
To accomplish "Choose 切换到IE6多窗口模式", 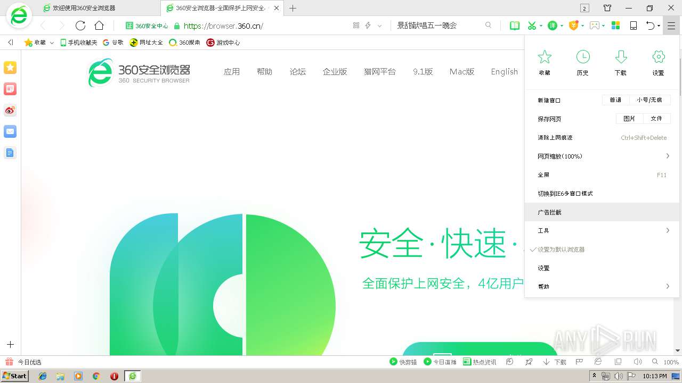I will click(x=602, y=194).
